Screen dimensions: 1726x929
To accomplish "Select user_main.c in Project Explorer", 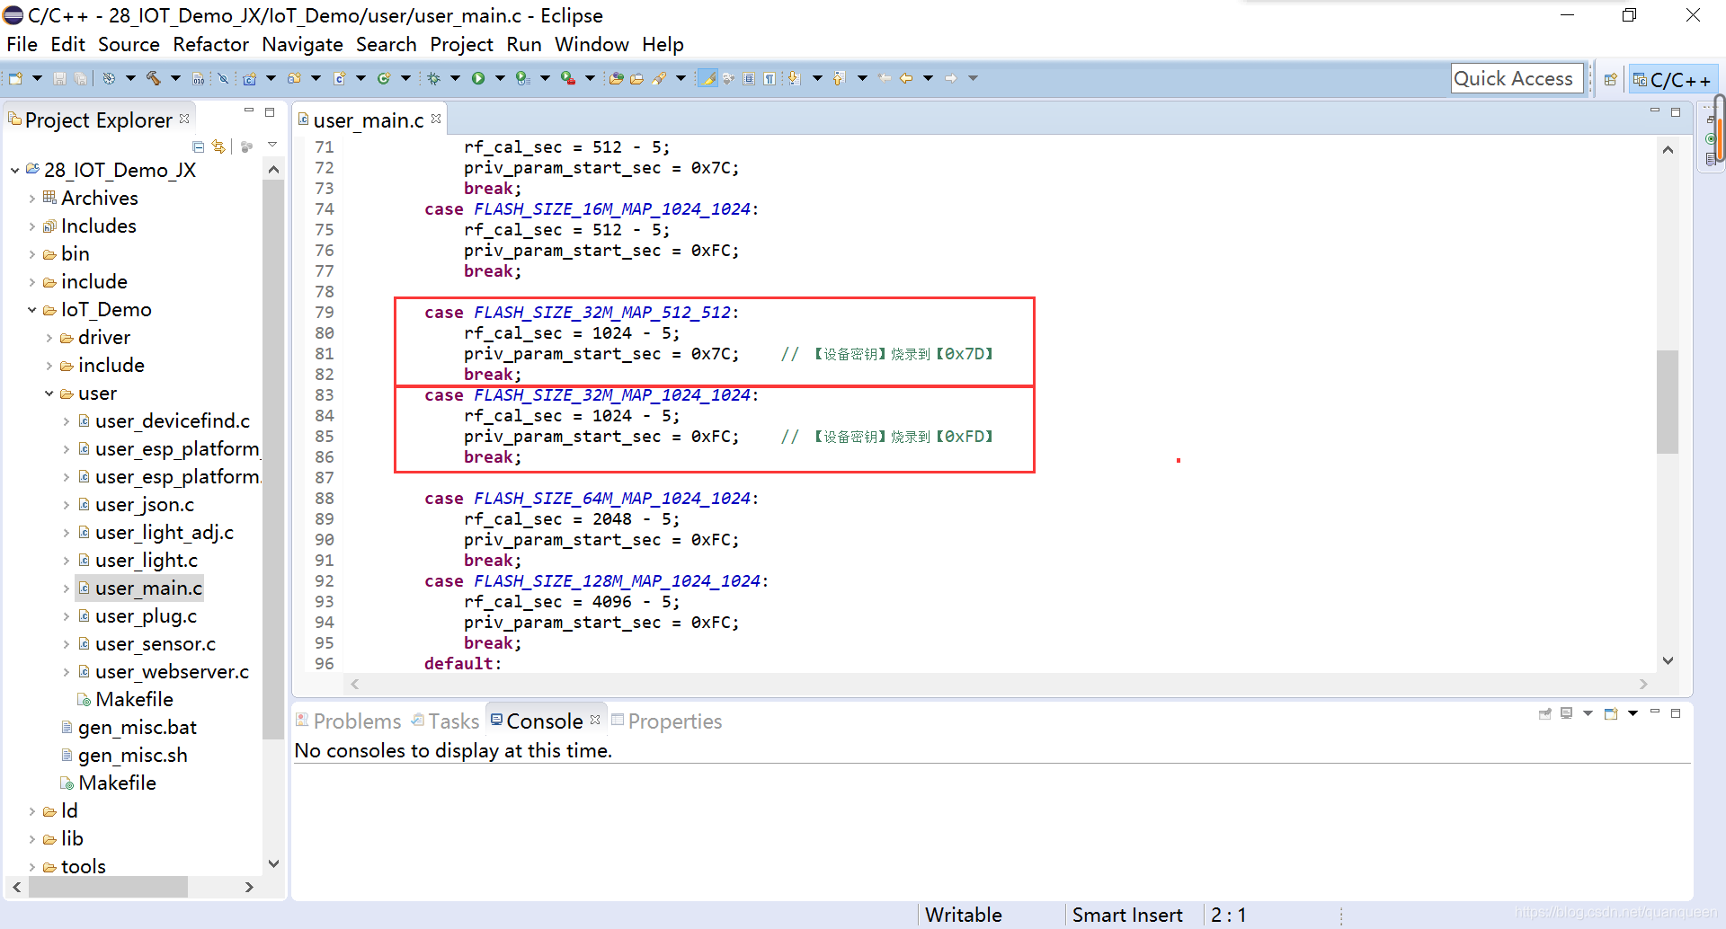I will click(148, 588).
